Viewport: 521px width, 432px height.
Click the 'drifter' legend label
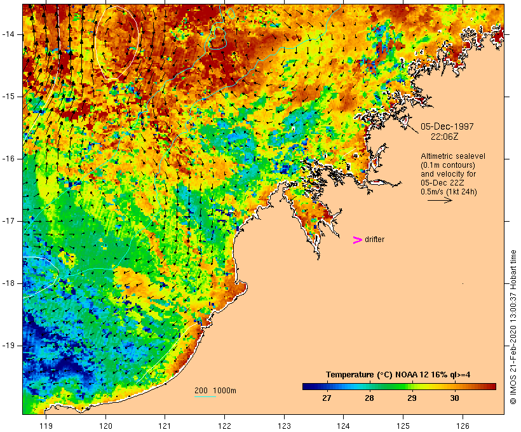coord(374,240)
